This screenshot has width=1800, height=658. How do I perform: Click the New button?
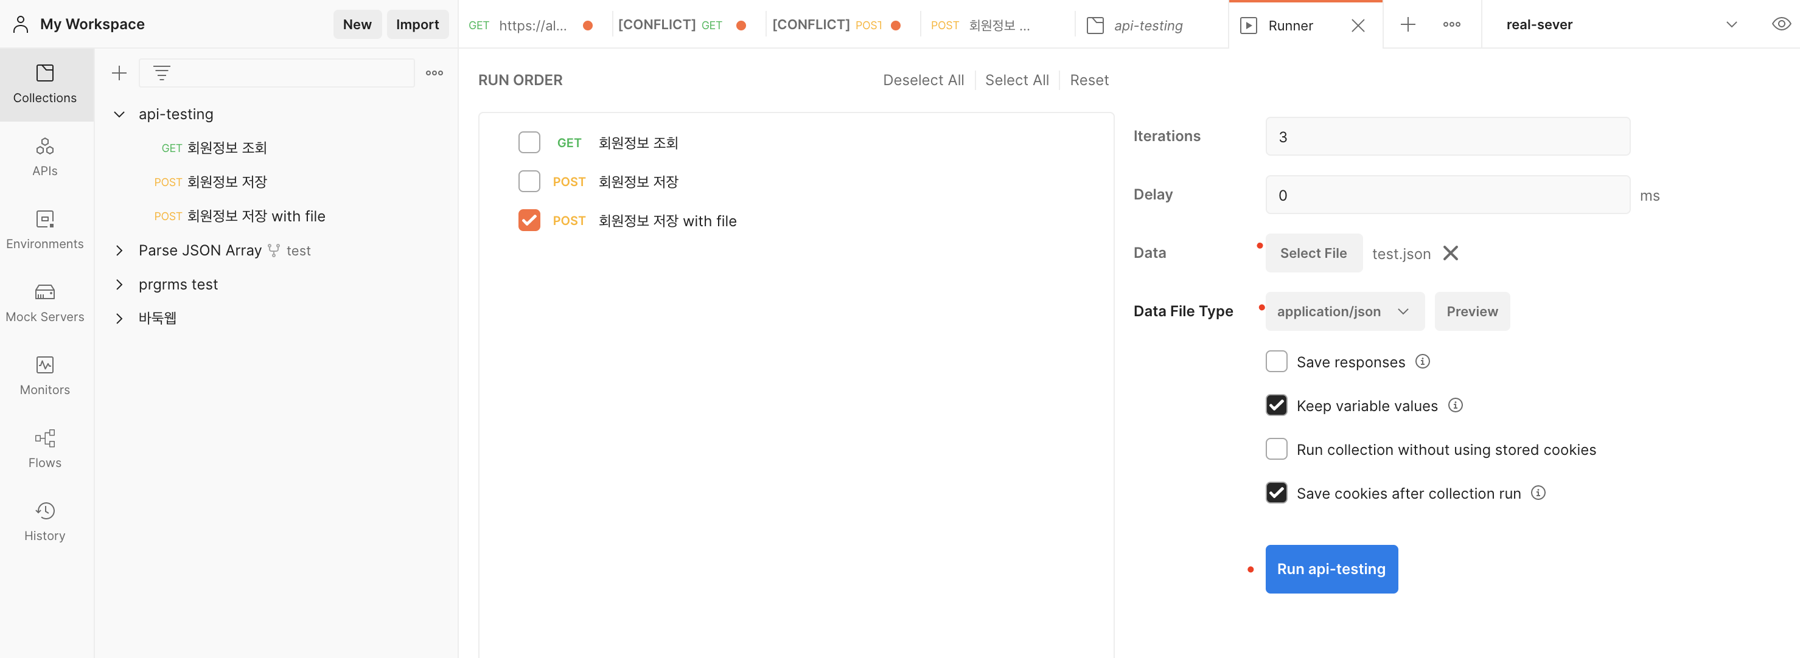357,24
